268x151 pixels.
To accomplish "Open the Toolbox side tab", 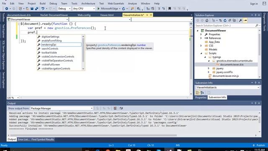I will pos(3,17).
